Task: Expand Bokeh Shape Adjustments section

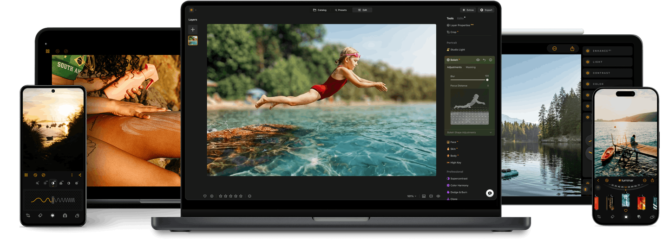Action: pyautogui.click(x=469, y=132)
